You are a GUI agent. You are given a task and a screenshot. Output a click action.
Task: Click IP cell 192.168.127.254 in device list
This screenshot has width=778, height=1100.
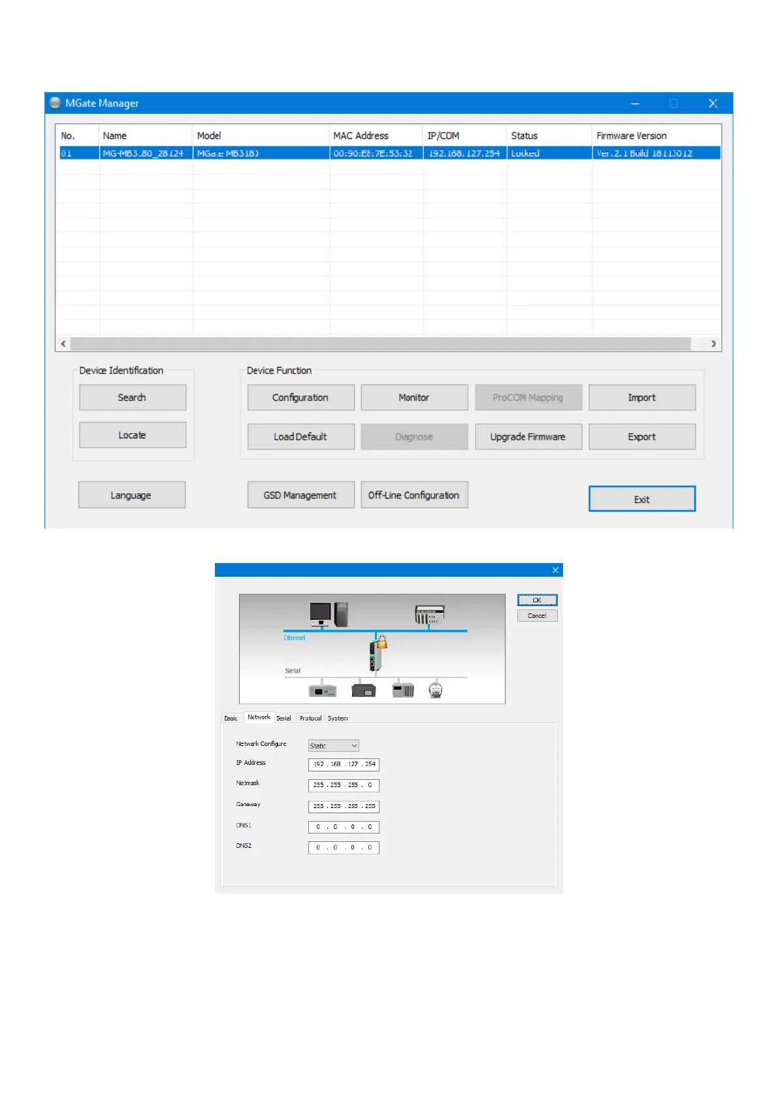click(x=464, y=154)
